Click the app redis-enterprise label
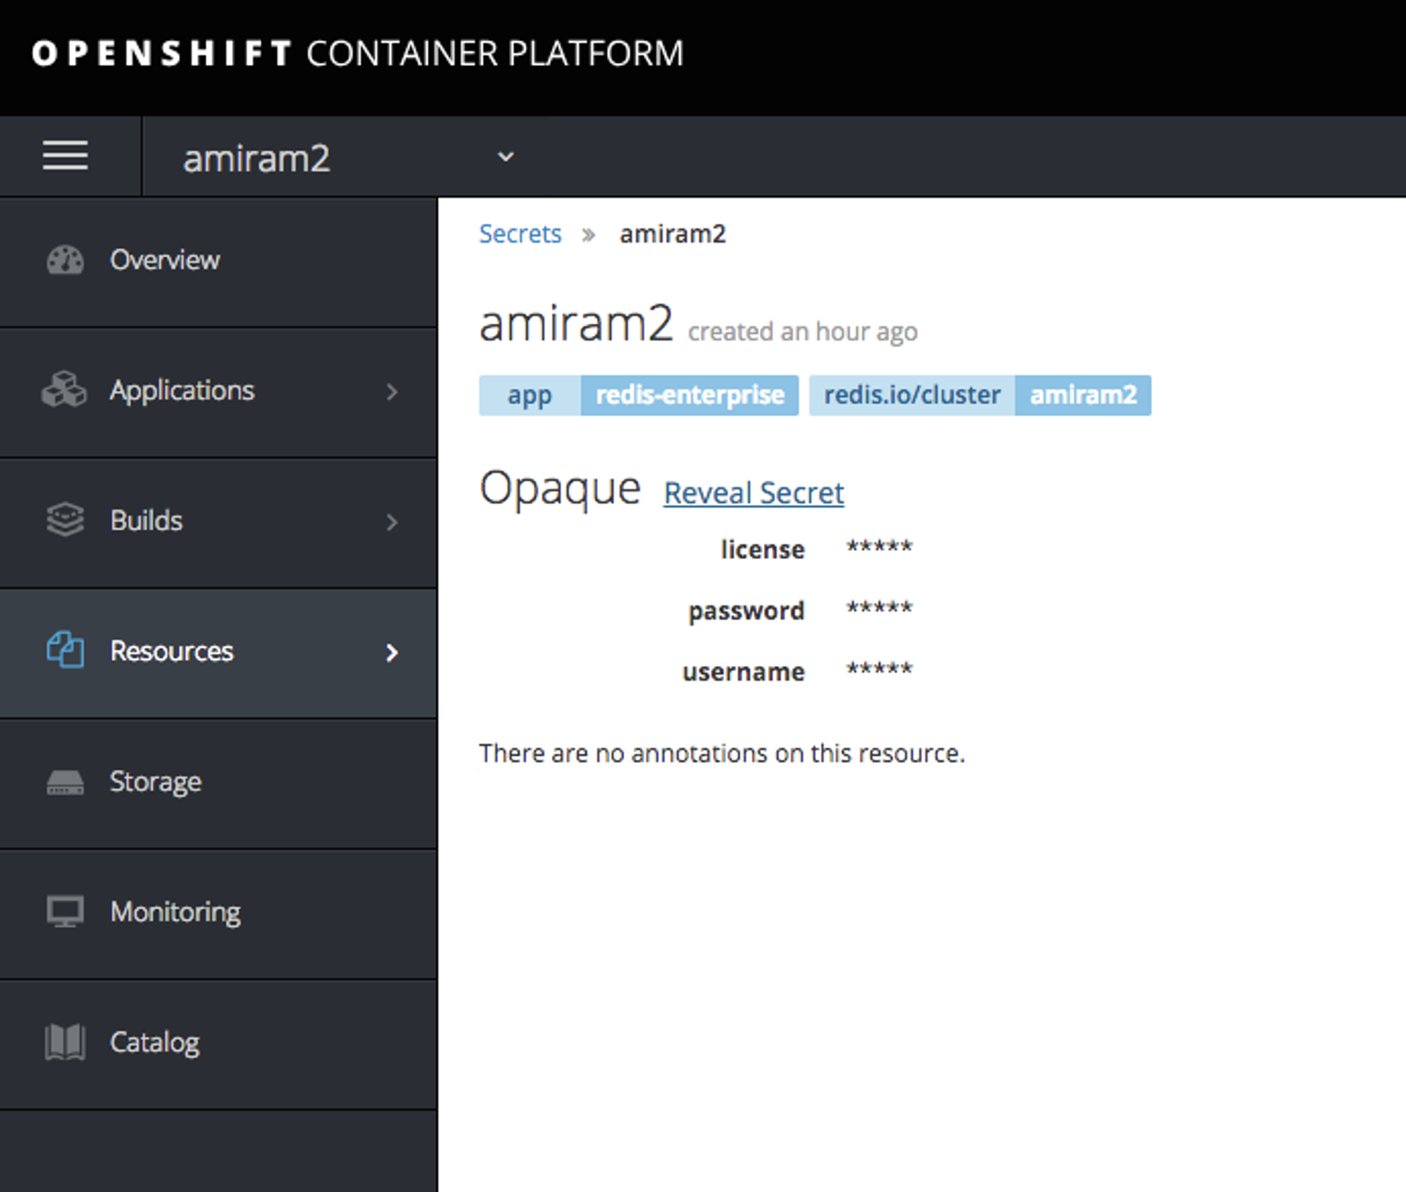 [638, 395]
